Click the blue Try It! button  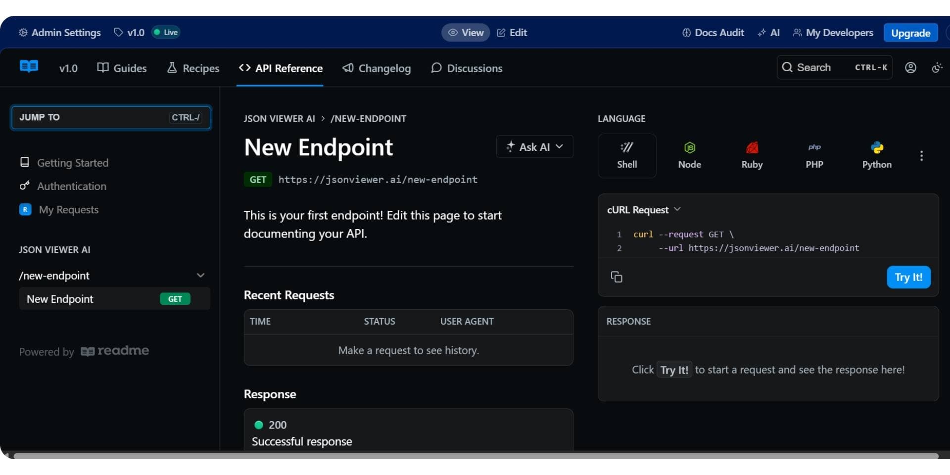(908, 277)
